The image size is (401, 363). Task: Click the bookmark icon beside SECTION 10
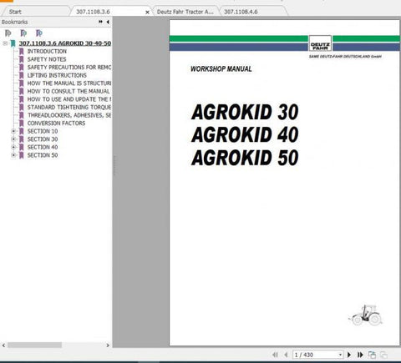pos(21,131)
